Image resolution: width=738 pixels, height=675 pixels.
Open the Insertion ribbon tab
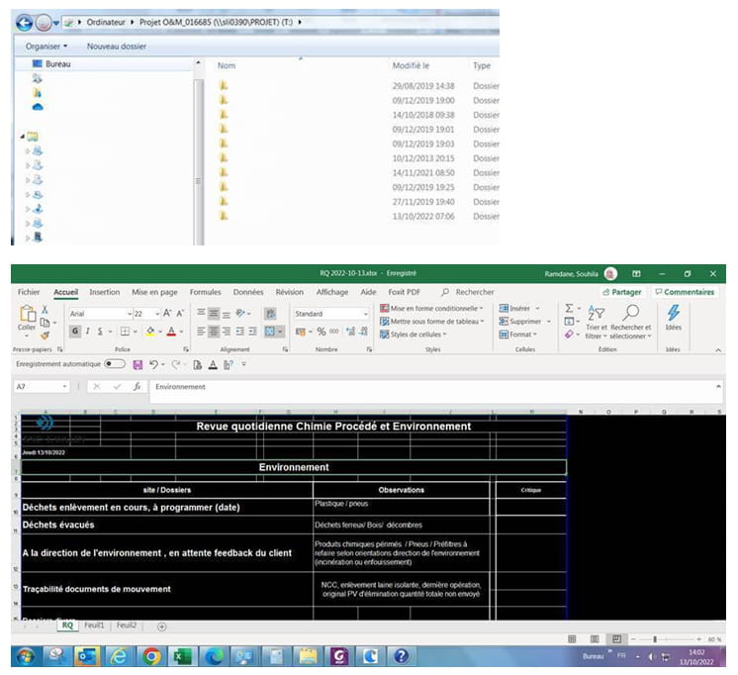[104, 292]
